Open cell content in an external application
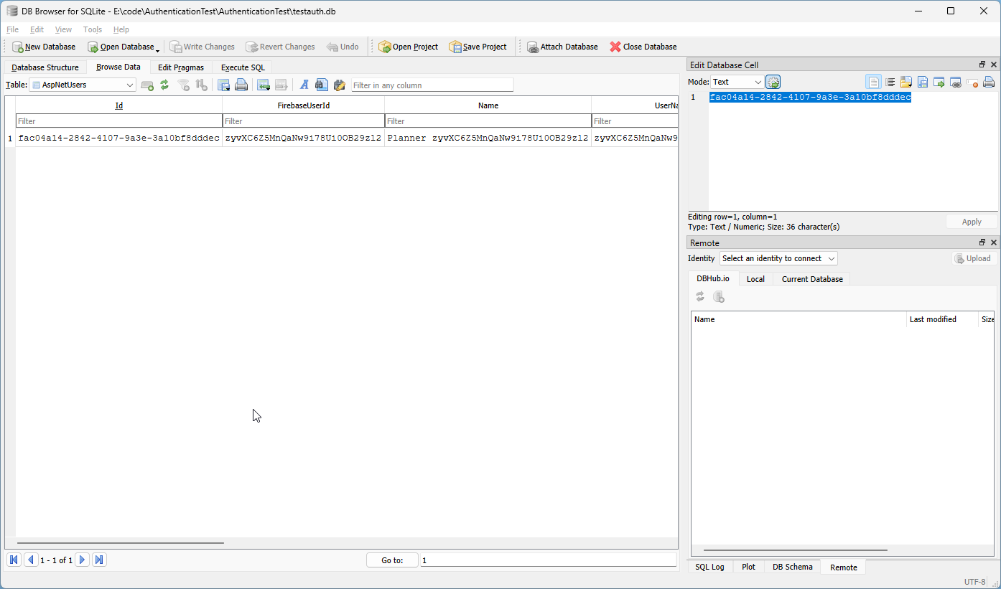1001x589 pixels. pos(939,82)
